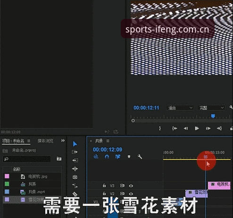
Task: Target the V3 track label
Action: pos(112,186)
